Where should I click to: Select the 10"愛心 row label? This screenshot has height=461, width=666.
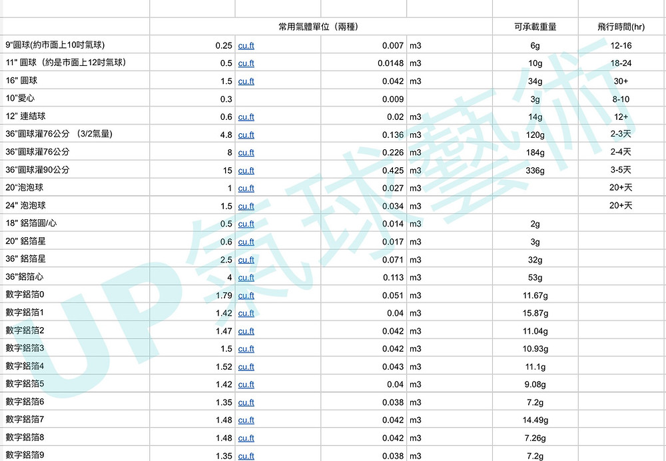click(75, 98)
